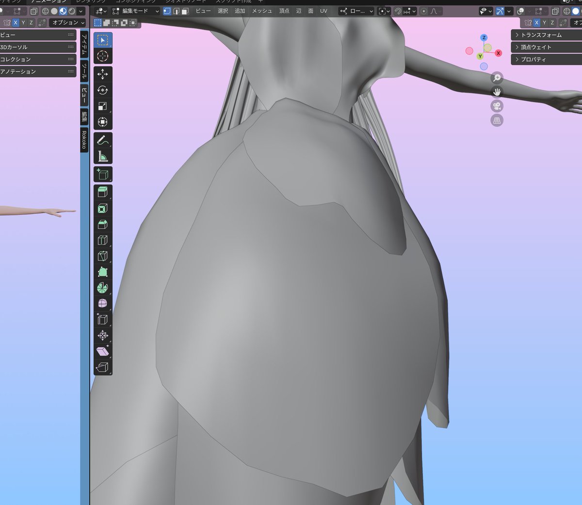Choose the Rotate tool in the toolbar
This screenshot has height=505, width=582.
coord(102,90)
